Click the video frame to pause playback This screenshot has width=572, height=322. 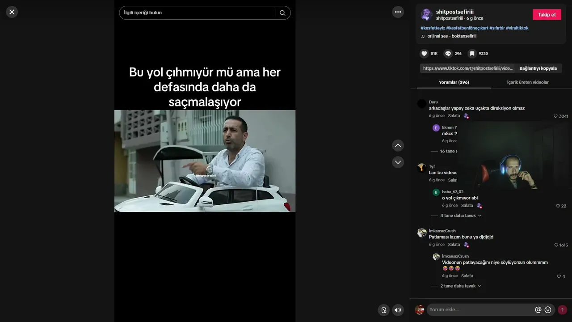(205, 161)
